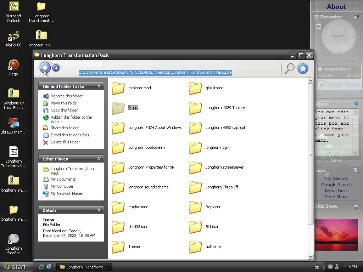Screen dimensions: 363x272
Task: Click News Links in the sidebar
Action: [336, 191]
